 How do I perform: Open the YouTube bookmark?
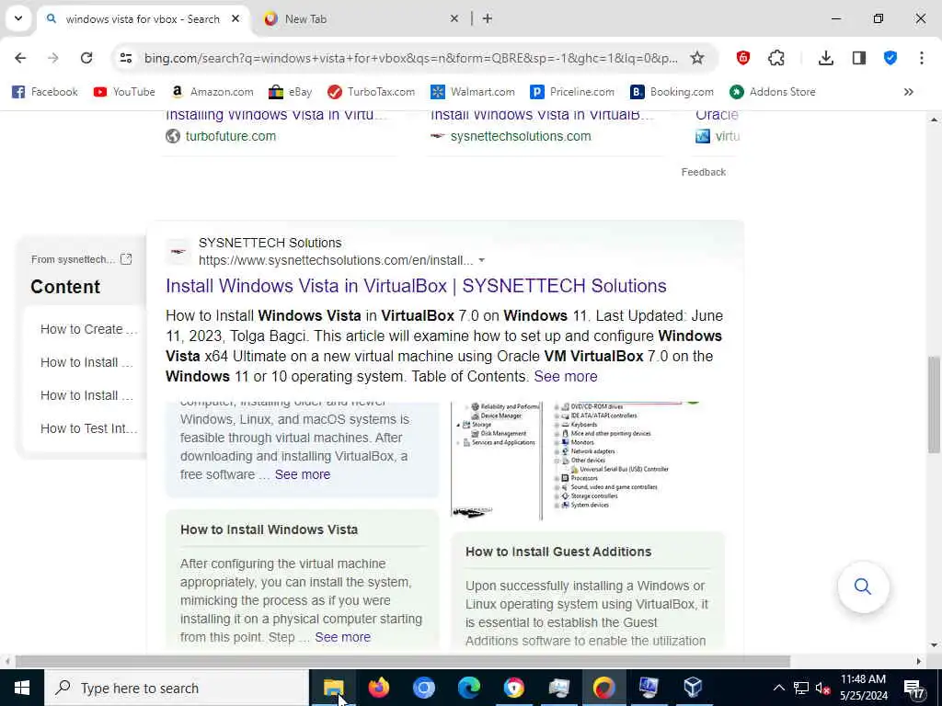pyautogui.click(x=124, y=92)
